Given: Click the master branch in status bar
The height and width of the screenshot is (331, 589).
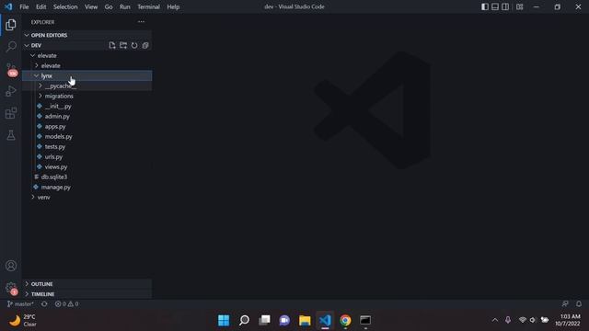Looking at the screenshot, I should click(x=20, y=304).
